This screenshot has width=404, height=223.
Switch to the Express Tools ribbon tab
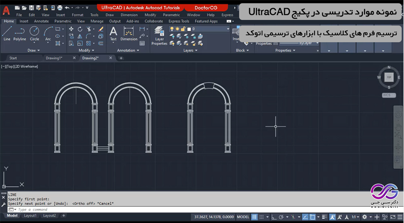coord(179,21)
